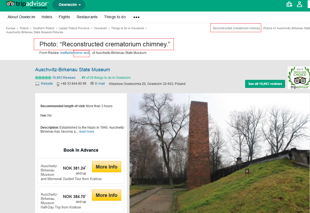310x213 pixels.
Task: Click the Photo: Reconstructed crematorium chimney heading
Action: pos(105,44)
